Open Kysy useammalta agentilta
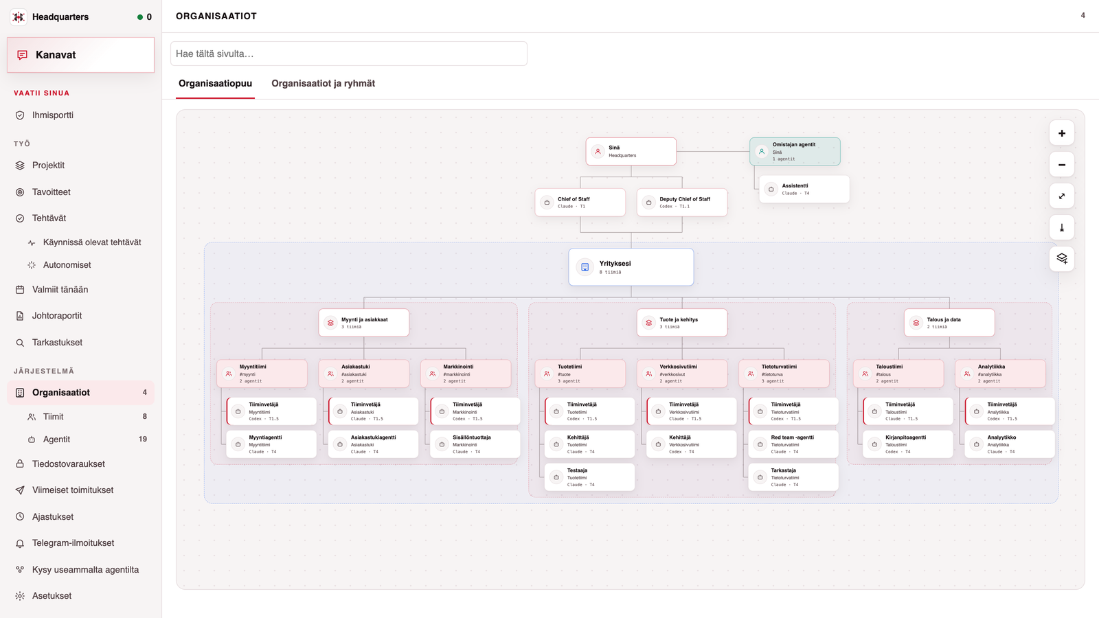 pyautogui.click(x=80, y=570)
